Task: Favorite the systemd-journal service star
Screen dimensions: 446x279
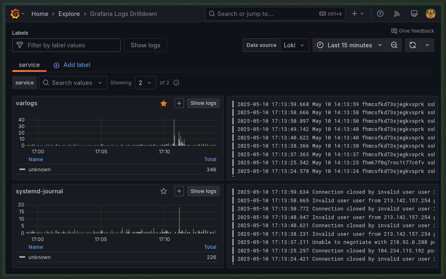Action: (x=164, y=191)
